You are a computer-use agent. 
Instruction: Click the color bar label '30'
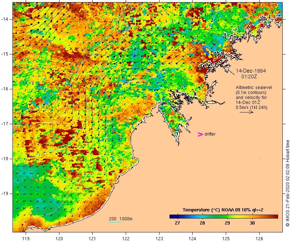click(x=252, y=223)
